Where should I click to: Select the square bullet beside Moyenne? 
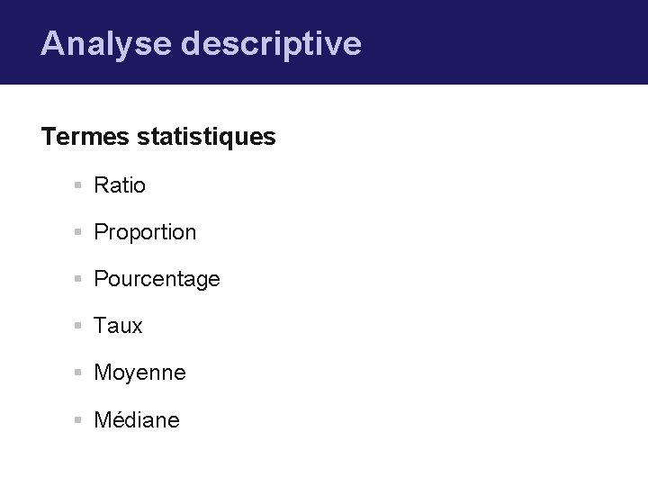pos(79,373)
